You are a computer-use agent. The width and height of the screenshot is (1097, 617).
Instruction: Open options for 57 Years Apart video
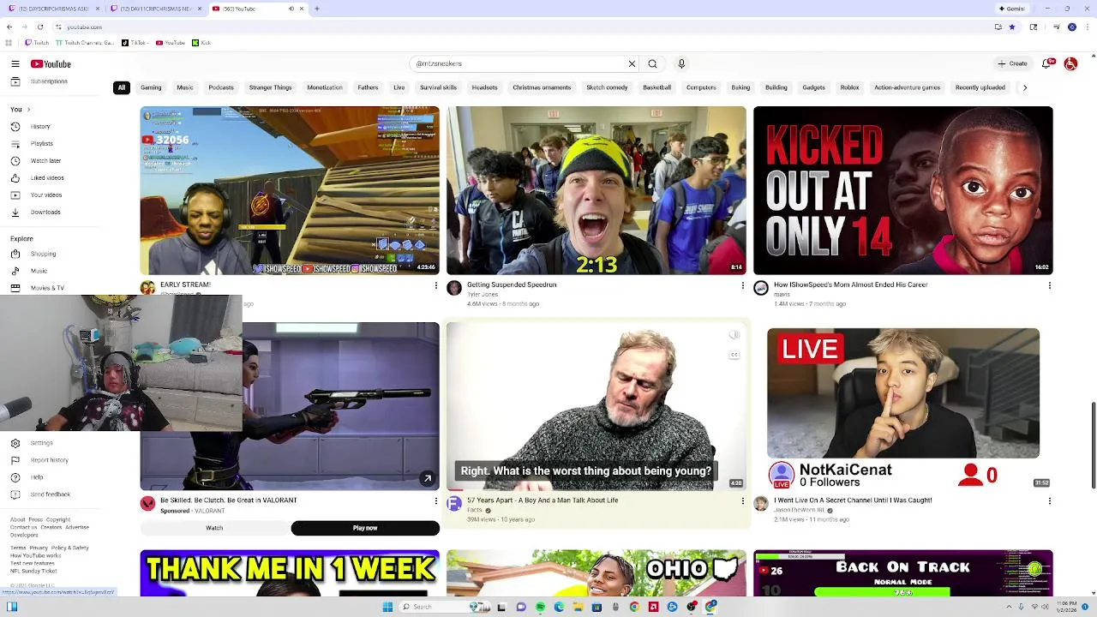742,501
